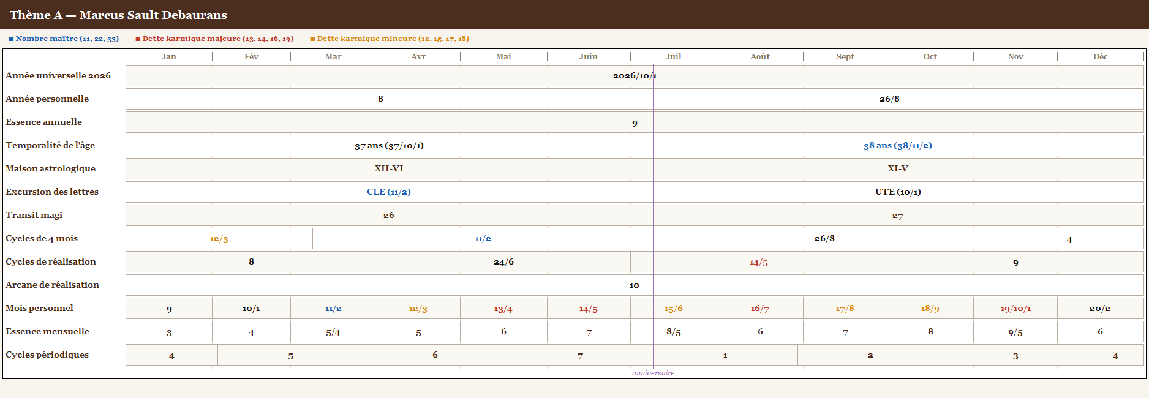Screen dimensions: 1149x398
Task: Select '26/8' in the Cycles de 4 mois row
Action: 824,239
